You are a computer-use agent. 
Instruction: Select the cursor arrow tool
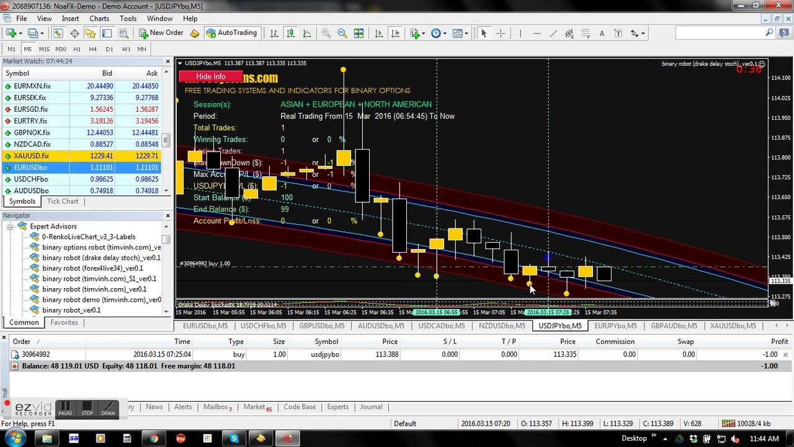[484, 33]
